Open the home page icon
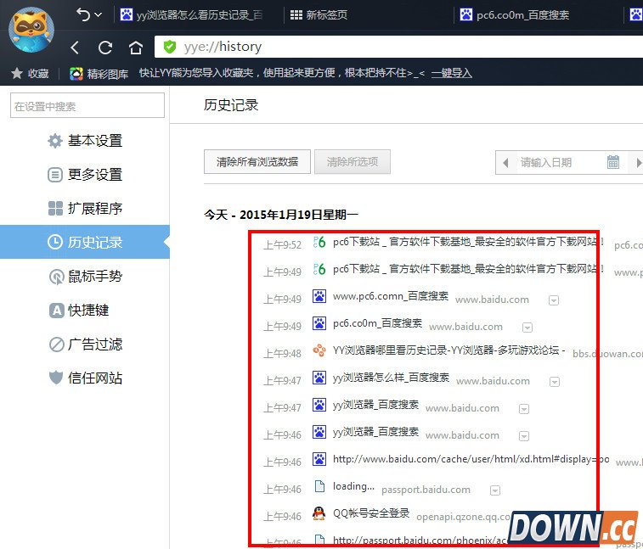The height and width of the screenshot is (549, 643). [x=136, y=48]
